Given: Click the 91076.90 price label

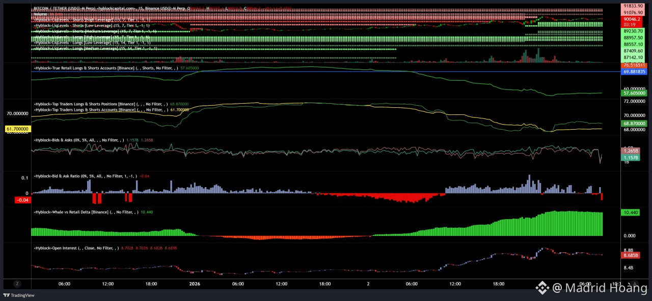Looking at the screenshot, I should click(633, 12).
